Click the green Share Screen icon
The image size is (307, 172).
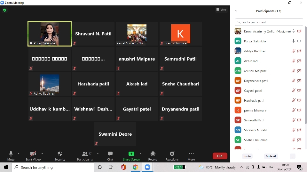(131, 154)
